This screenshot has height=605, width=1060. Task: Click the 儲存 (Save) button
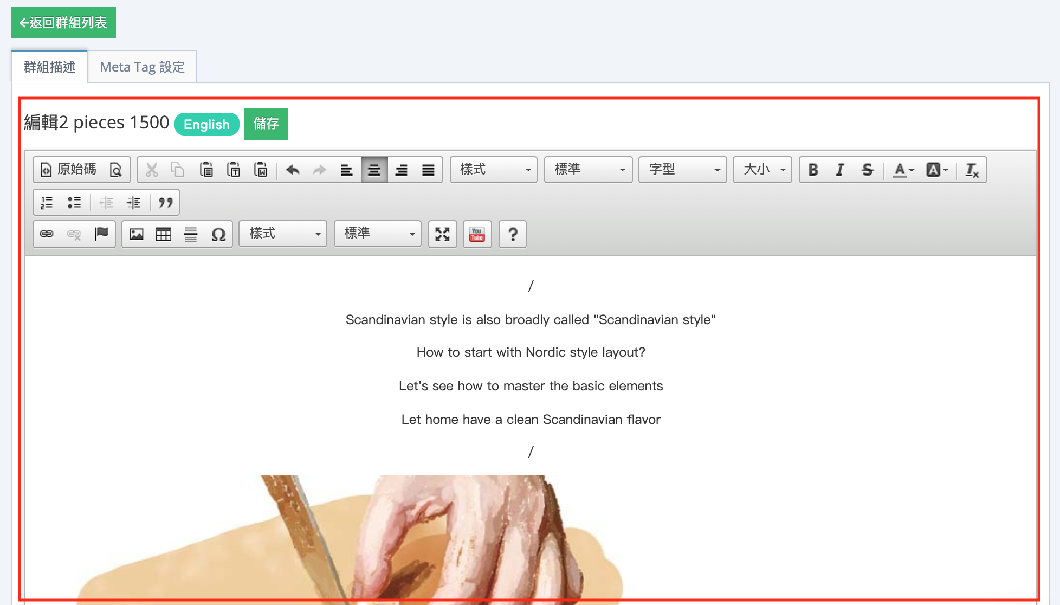point(264,123)
